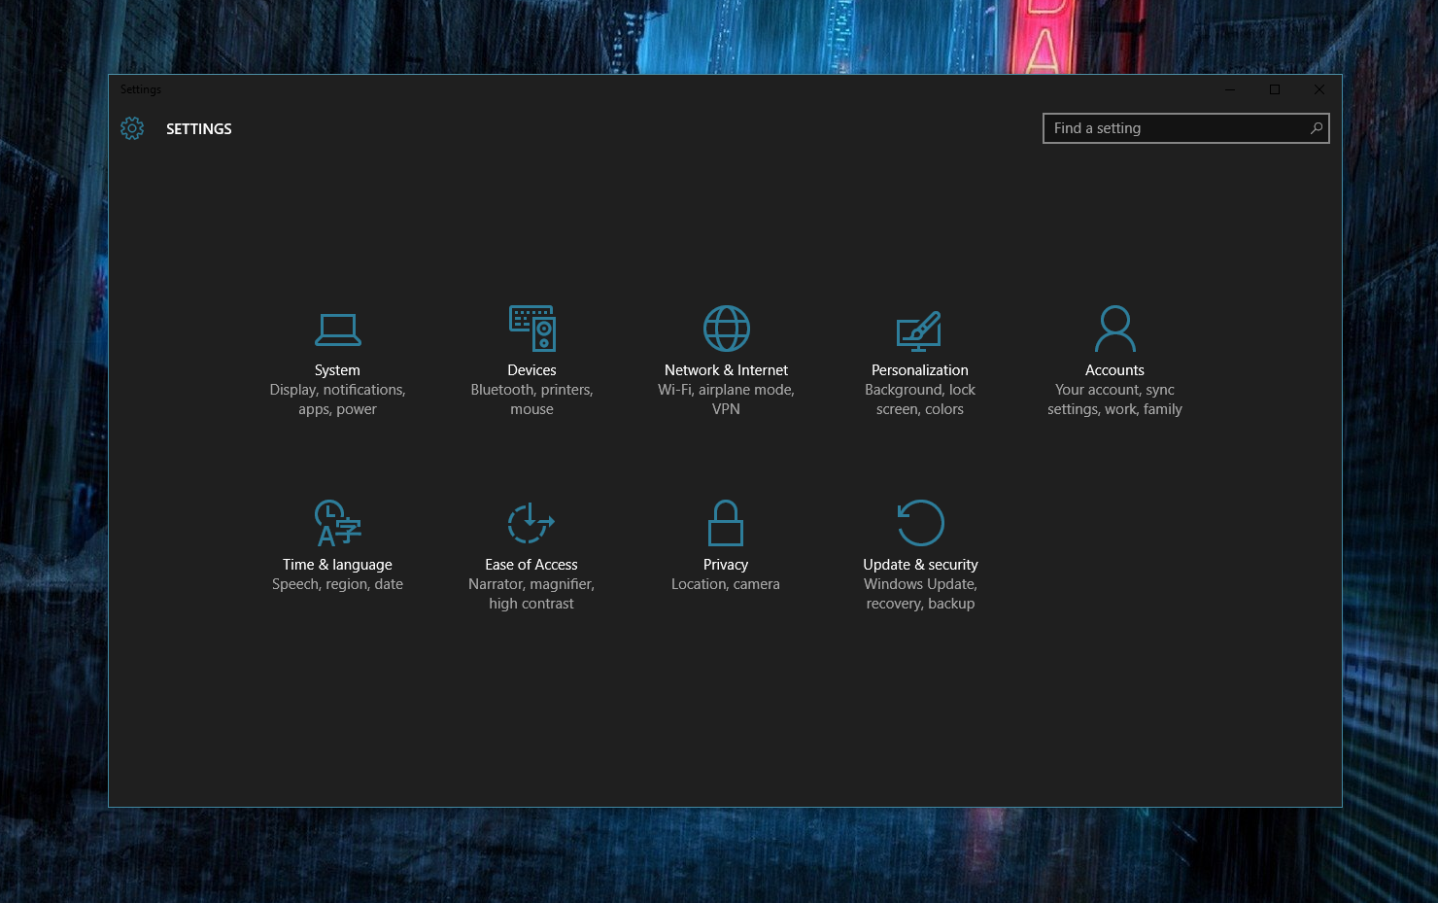Open the Update & security refresh icon
Image resolution: width=1438 pixels, height=903 pixels.
(920, 523)
